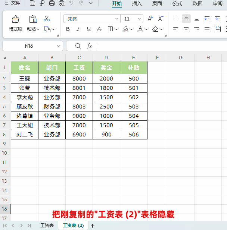
Task: Open the 文件 menu
Action: click(x=13, y=3)
